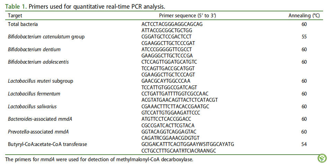Click the sequence ACTCCTACGGGAGGCAGCAG
The image size is (329, 165).
pyautogui.click(x=172, y=24)
